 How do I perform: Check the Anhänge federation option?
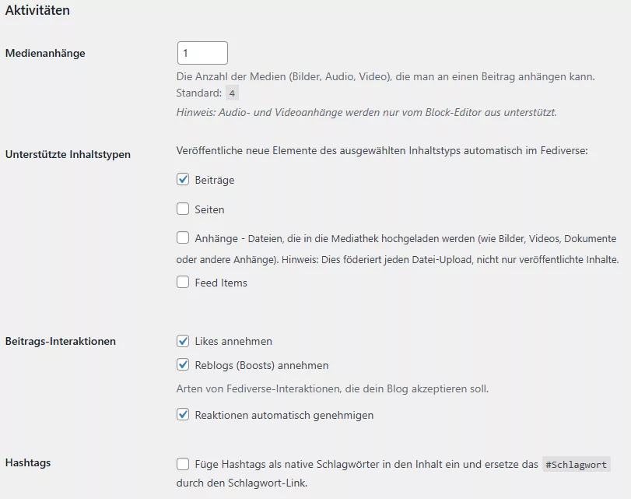[182, 238]
